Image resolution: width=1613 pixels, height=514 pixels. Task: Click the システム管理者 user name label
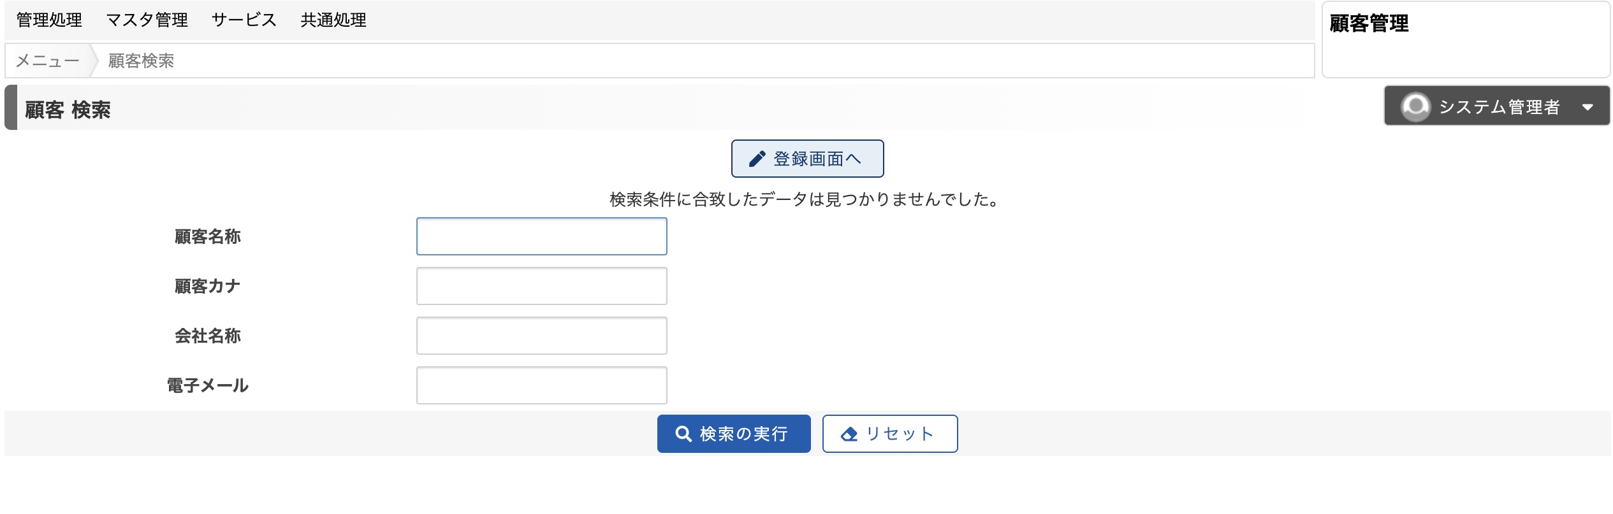pos(1500,107)
